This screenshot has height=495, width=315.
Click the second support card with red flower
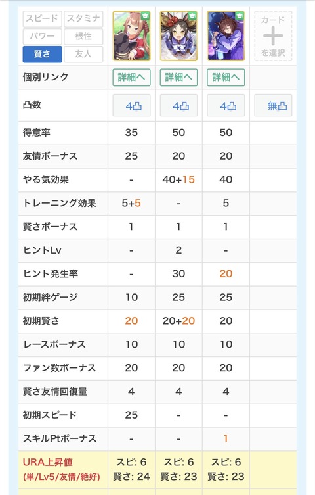pyautogui.click(x=178, y=36)
